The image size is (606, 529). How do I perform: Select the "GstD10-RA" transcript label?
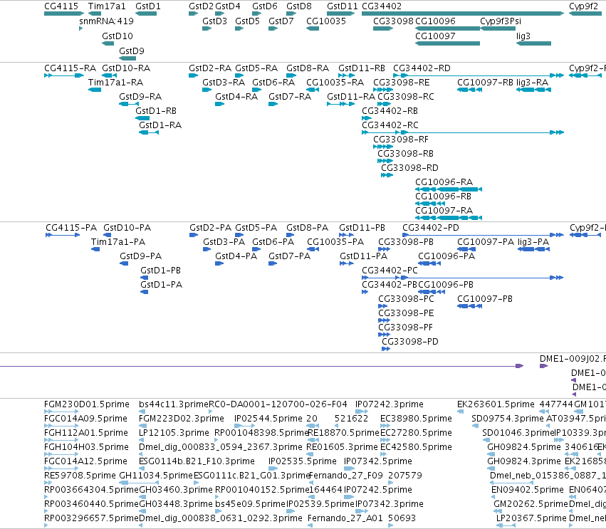[x=126, y=68]
